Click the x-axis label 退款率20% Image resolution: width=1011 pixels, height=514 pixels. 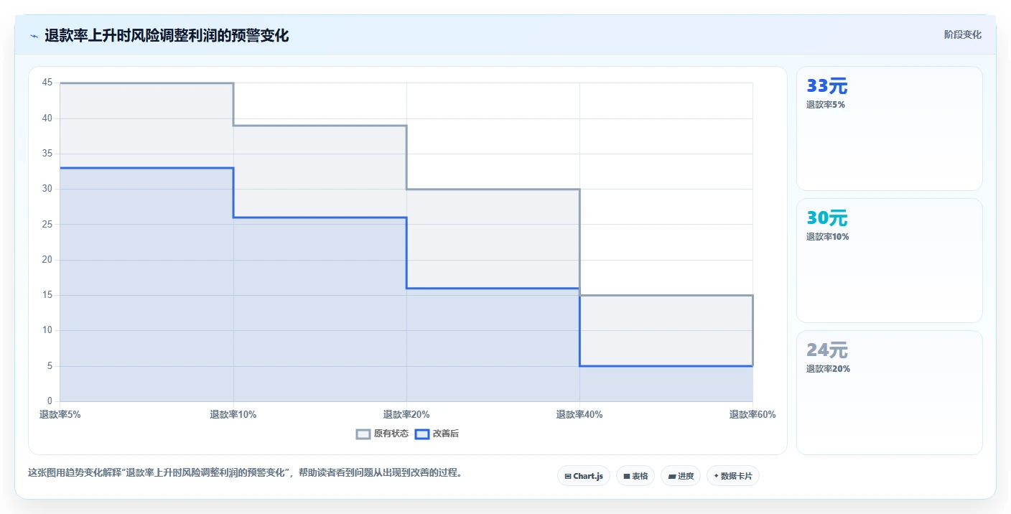(x=406, y=414)
